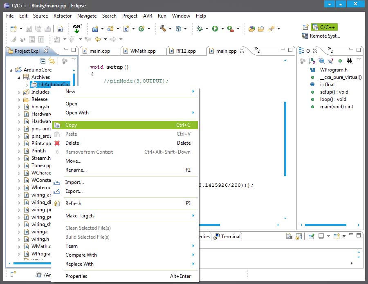Image resolution: width=368 pixels, height=284 pixels.
Task: Toggle Block Selection Mode icon
Action: (32, 39)
